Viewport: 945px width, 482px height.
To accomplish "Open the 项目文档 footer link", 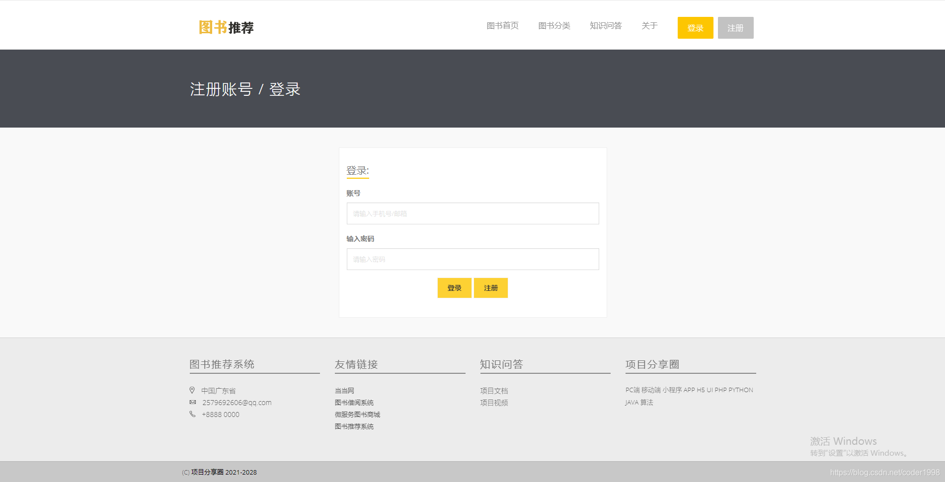I will pyautogui.click(x=494, y=391).
